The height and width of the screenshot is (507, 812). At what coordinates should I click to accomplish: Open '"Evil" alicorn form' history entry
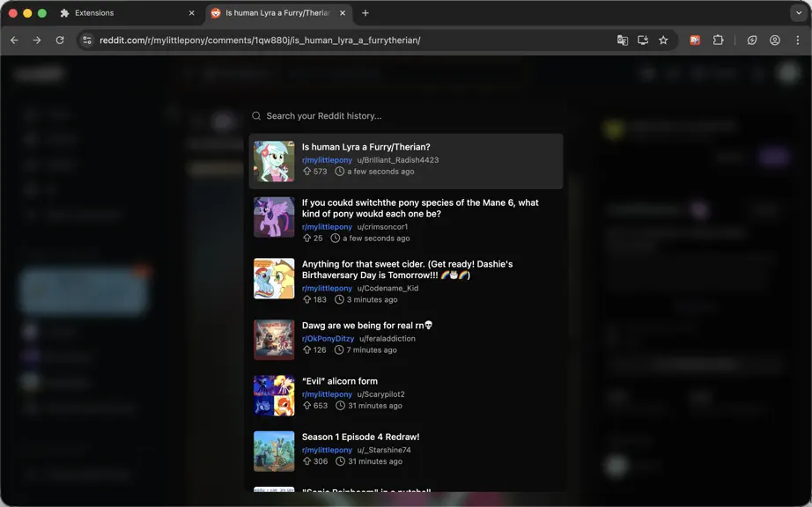tap(406, 395)
